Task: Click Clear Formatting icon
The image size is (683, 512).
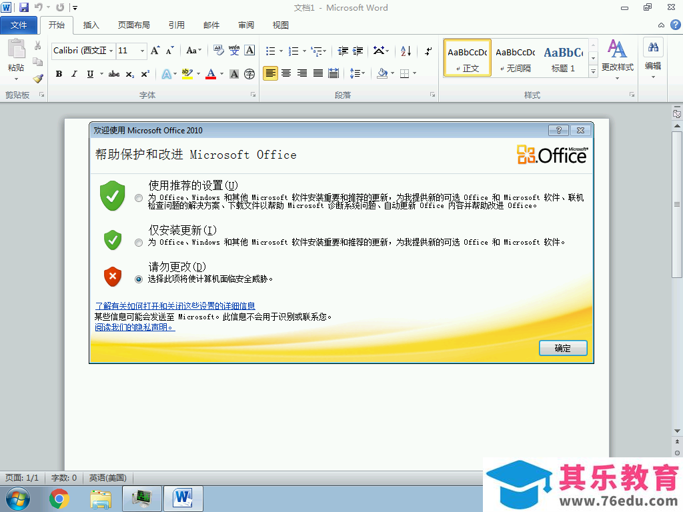Action: click(218, 51)
